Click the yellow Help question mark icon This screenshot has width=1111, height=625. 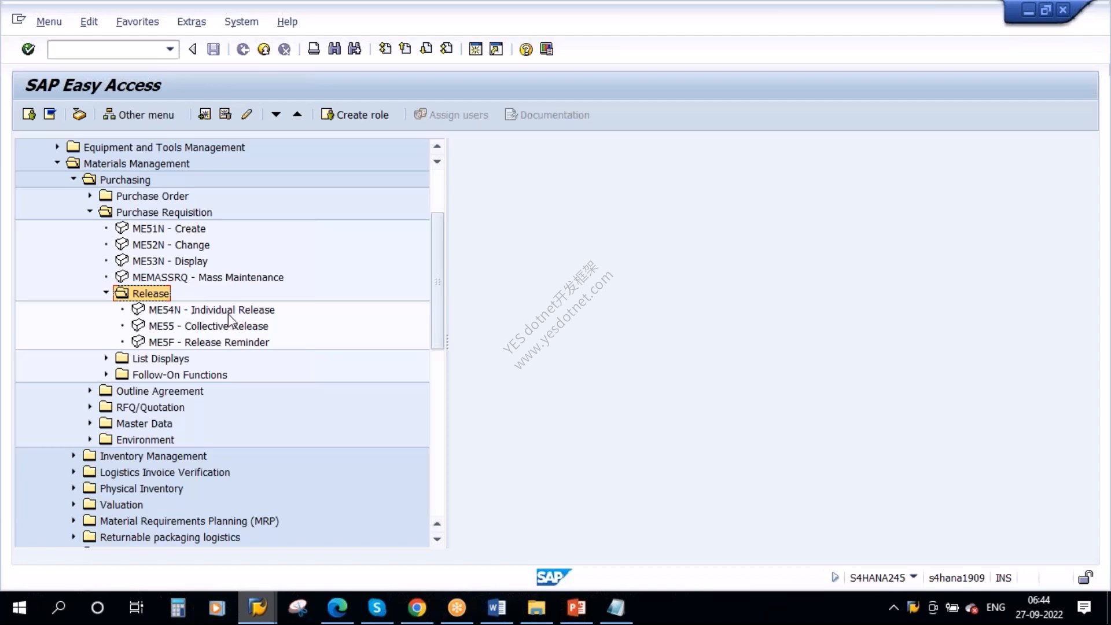[526, 49]
